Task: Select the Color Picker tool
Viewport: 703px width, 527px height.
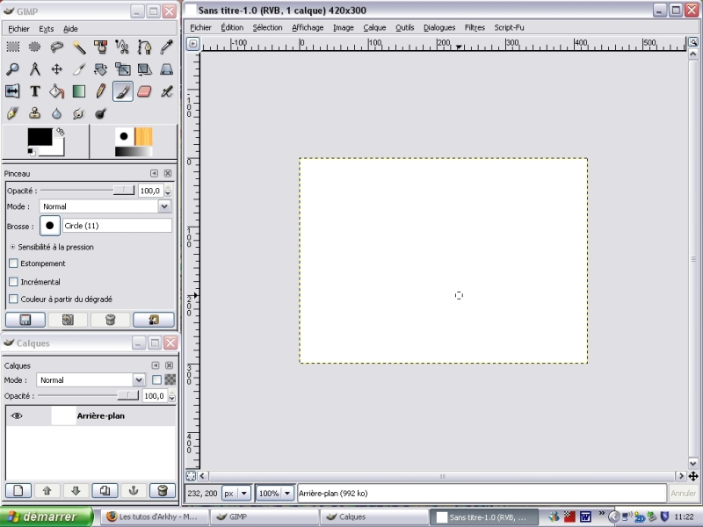Action: [166, 47]
